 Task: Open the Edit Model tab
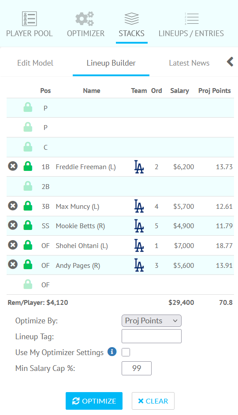coord(35,63)
